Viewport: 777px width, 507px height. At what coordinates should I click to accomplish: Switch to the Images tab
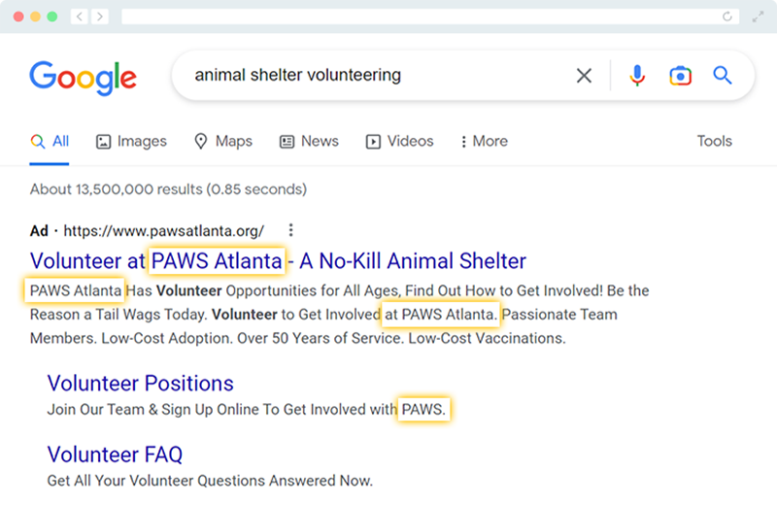(x=131, y=141)
